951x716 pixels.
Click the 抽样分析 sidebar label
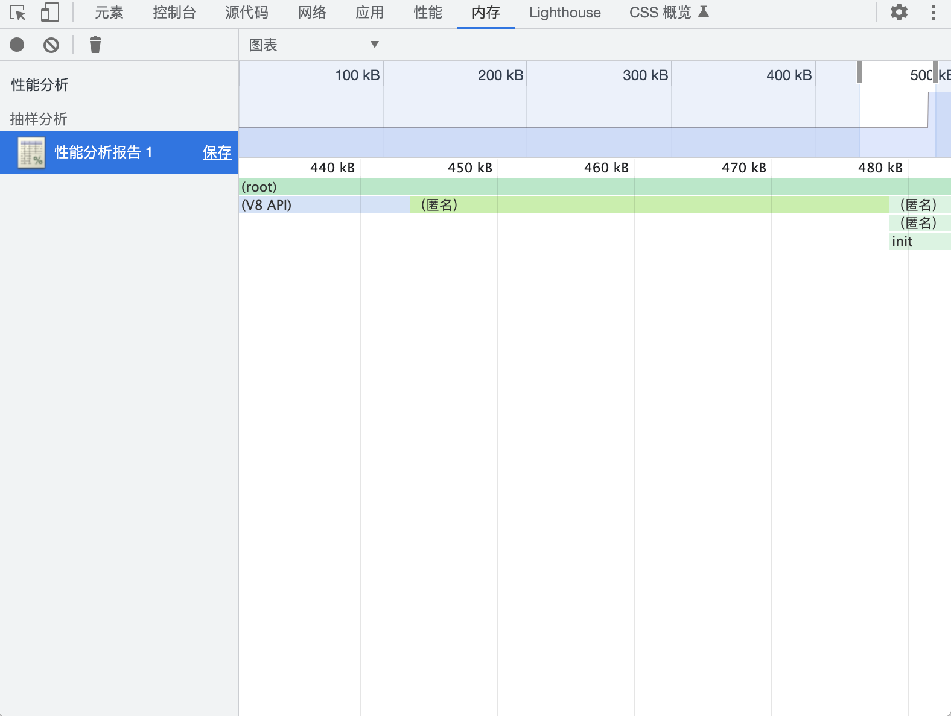(39, 119)
